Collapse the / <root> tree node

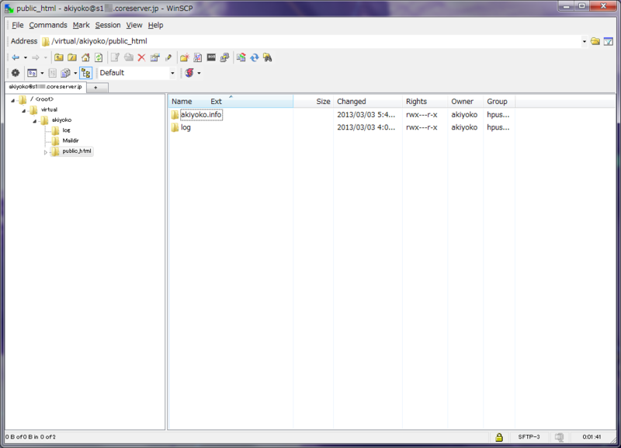coord(12,100)
